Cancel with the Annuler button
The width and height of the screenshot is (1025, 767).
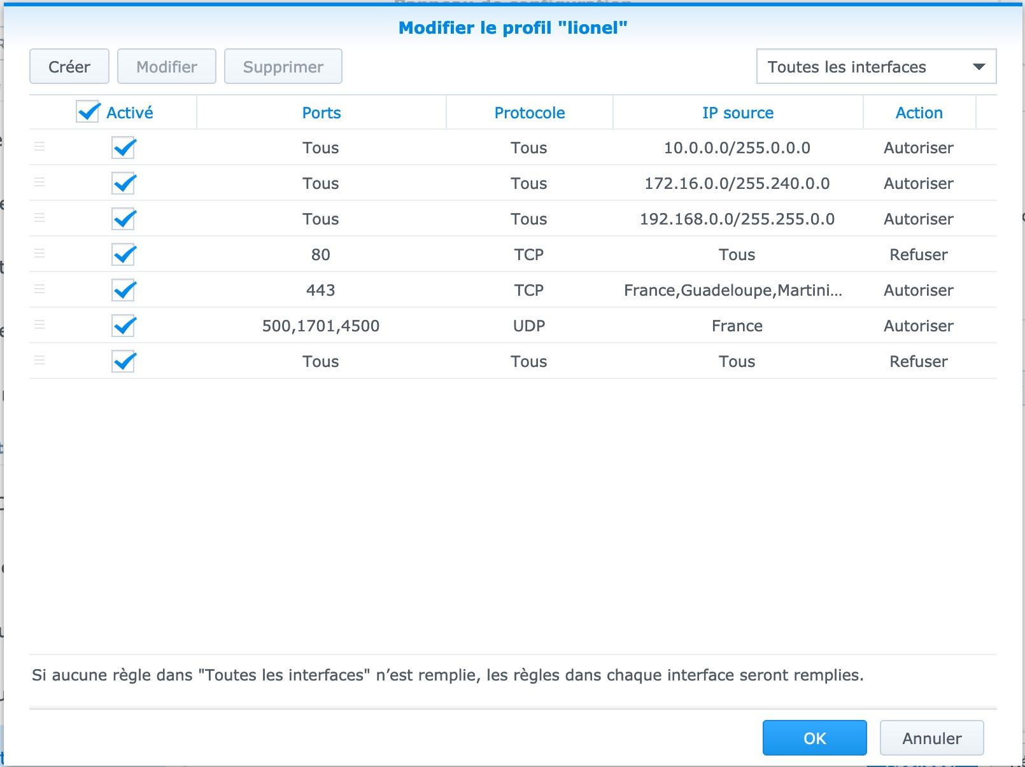(x=932, y=738)
